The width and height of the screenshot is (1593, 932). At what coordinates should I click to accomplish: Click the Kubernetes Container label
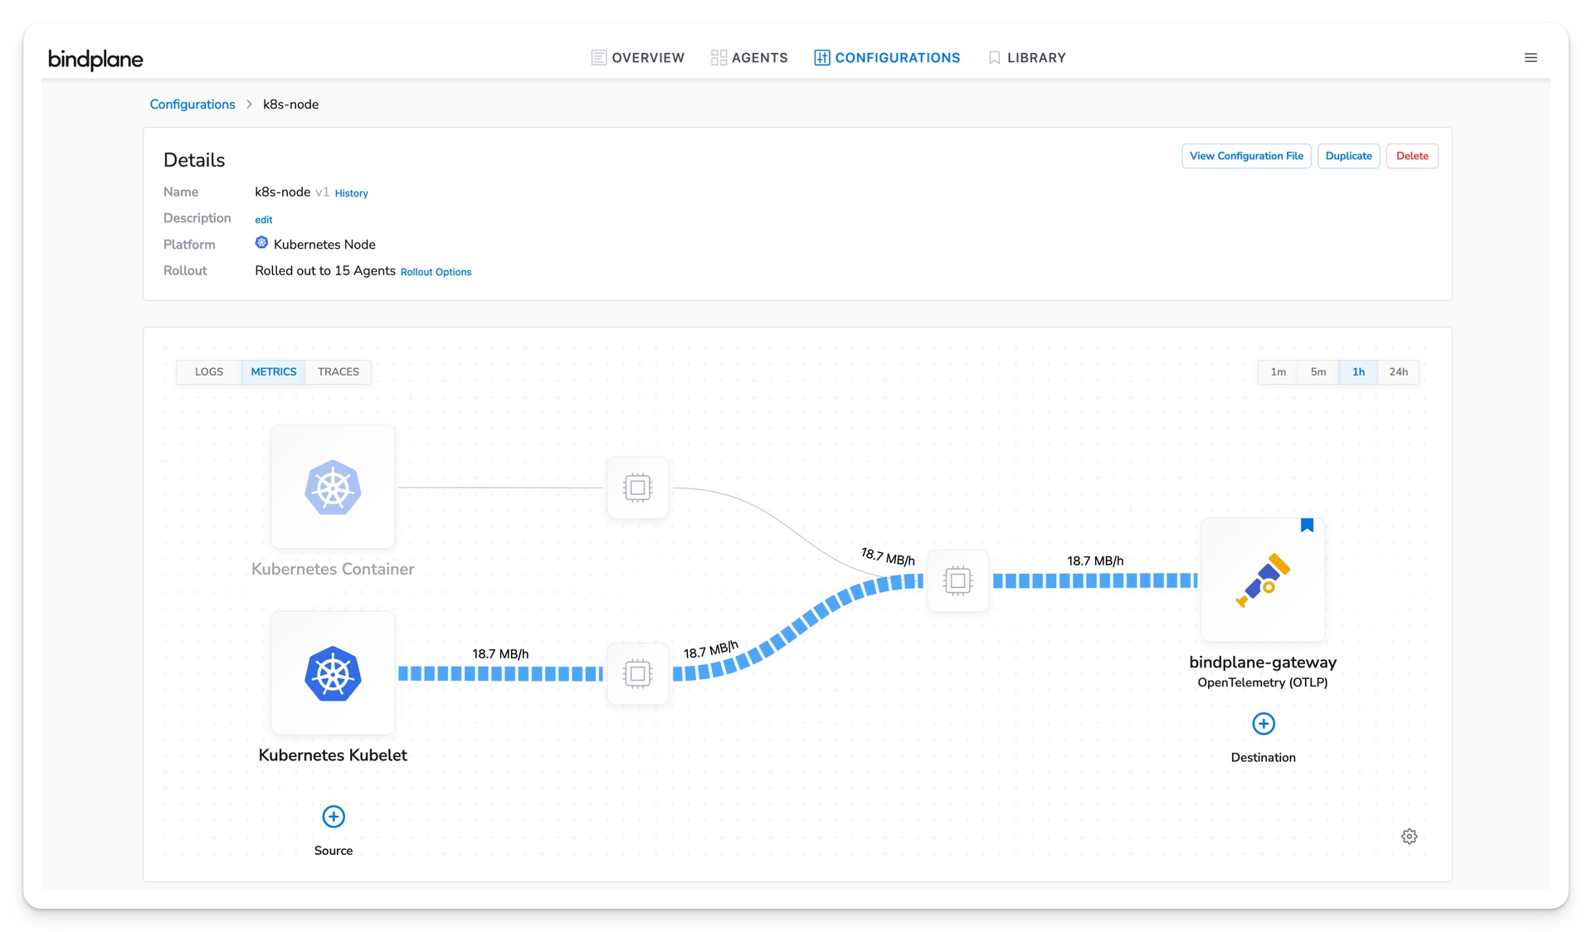coord(333,569)
